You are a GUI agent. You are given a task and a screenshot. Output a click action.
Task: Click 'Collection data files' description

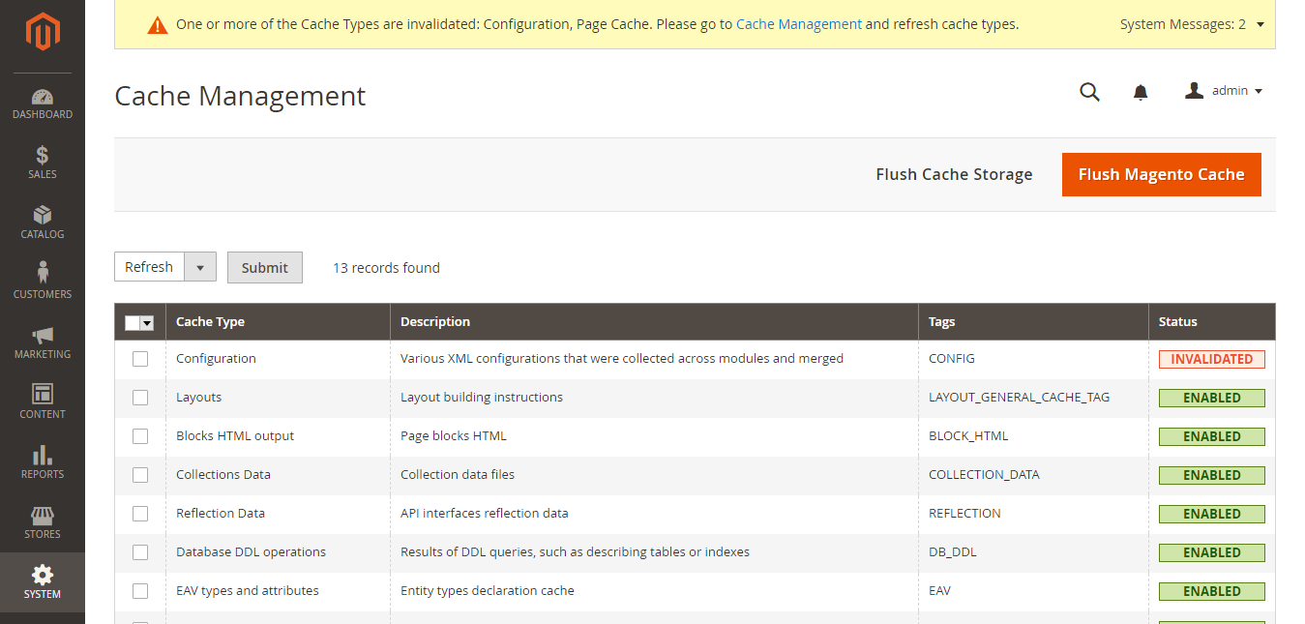(x=458, y=475)
